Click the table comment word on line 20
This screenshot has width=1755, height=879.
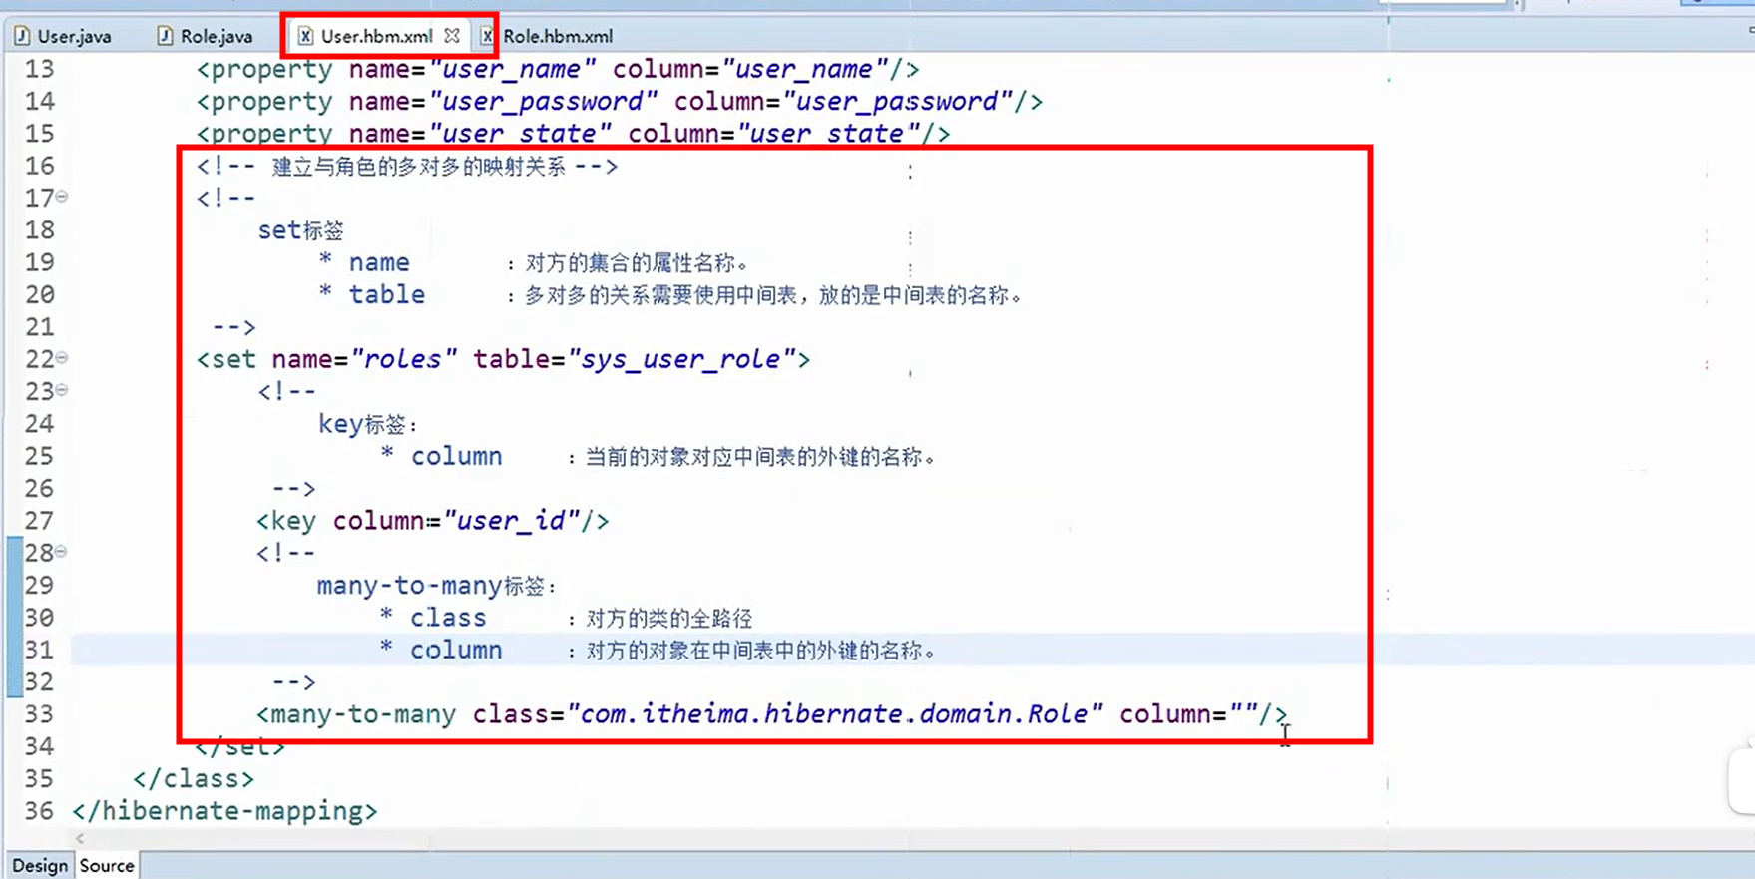tap(386, 295)
